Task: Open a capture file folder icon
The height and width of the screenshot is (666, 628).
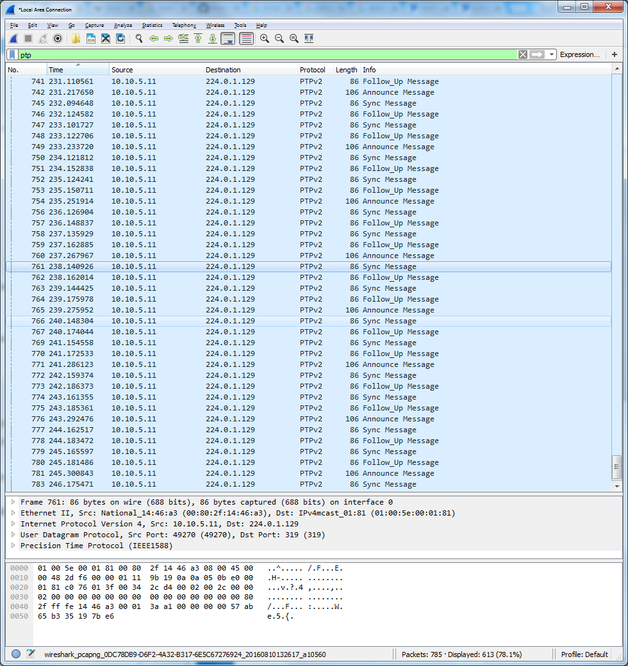Action: click(x=76, y=38)
